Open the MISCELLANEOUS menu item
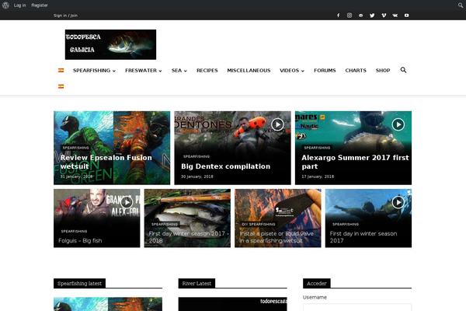466x311 pixels. (249, 71)
